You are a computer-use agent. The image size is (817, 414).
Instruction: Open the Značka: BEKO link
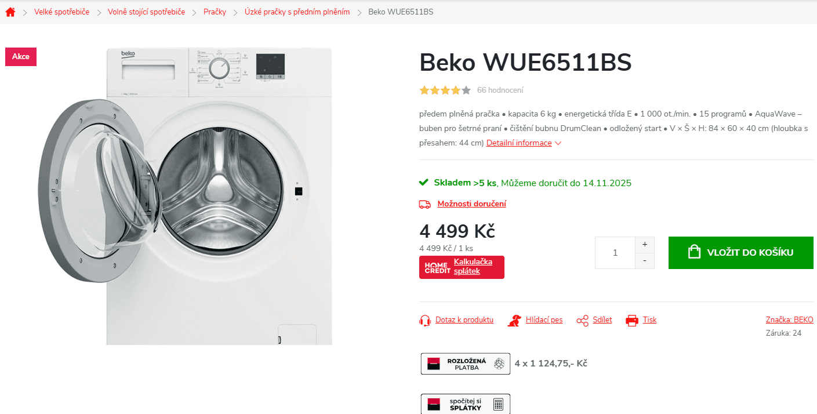click(789, 319)
